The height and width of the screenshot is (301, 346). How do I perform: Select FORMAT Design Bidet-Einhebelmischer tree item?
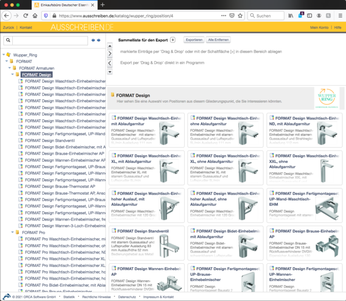[65, 147]
